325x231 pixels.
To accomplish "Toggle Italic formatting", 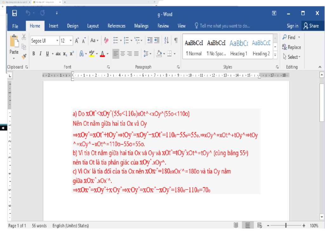I will [x=40, y=54].
